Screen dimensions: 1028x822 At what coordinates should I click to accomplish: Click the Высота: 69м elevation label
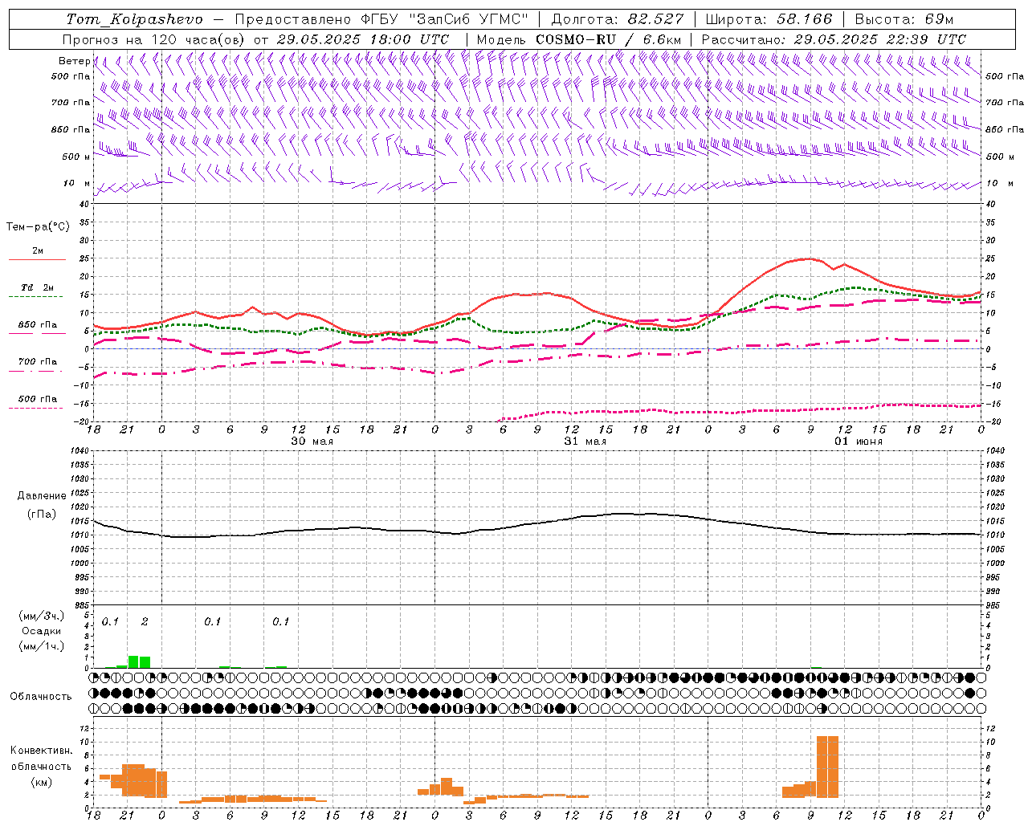[x=904, y=18]
